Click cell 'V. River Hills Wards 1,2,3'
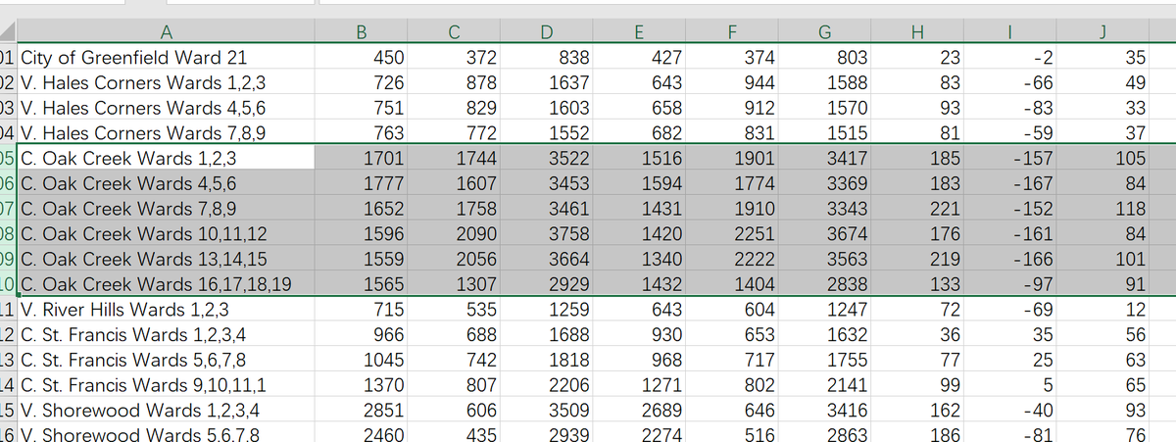The width and height of the screenshot is (1176, 442). (165, 309)
